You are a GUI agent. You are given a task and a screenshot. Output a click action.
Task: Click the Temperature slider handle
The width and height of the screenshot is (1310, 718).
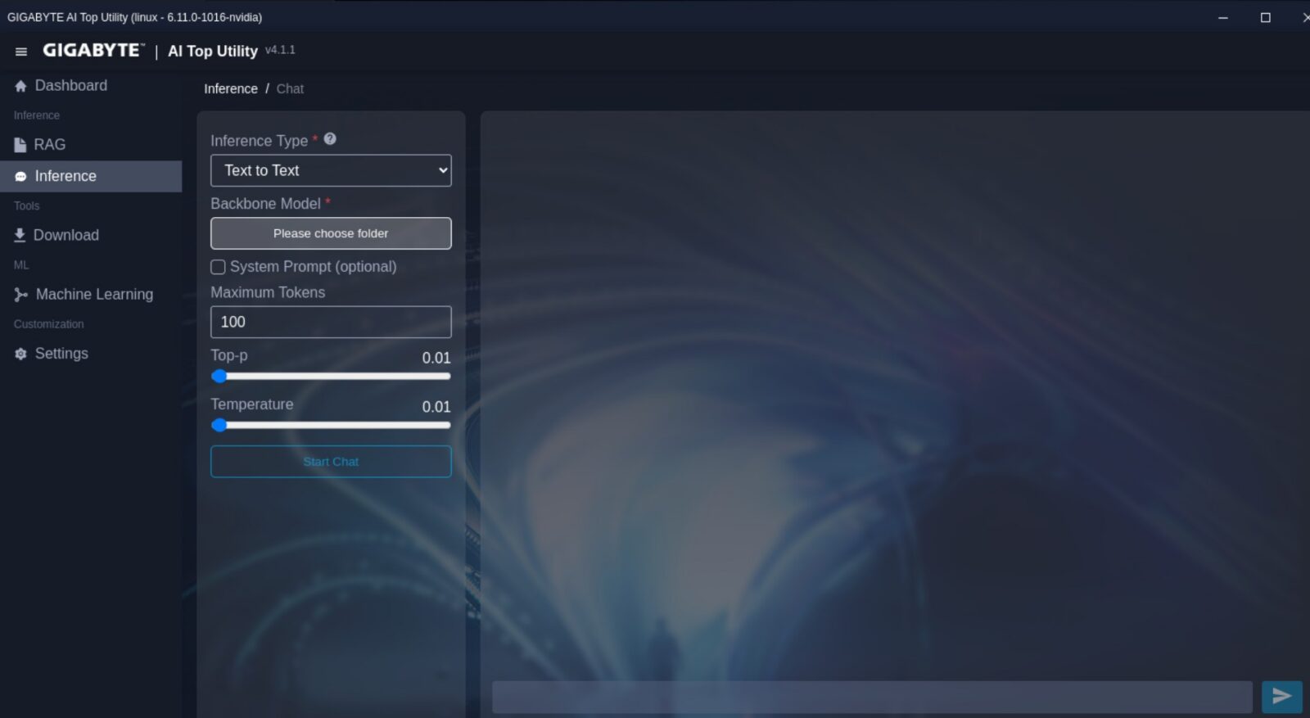(x=219, y=426)
